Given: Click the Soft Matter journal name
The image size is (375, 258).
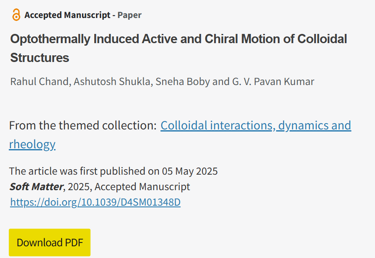Looking at the screenshot, I should coord(36,186).
